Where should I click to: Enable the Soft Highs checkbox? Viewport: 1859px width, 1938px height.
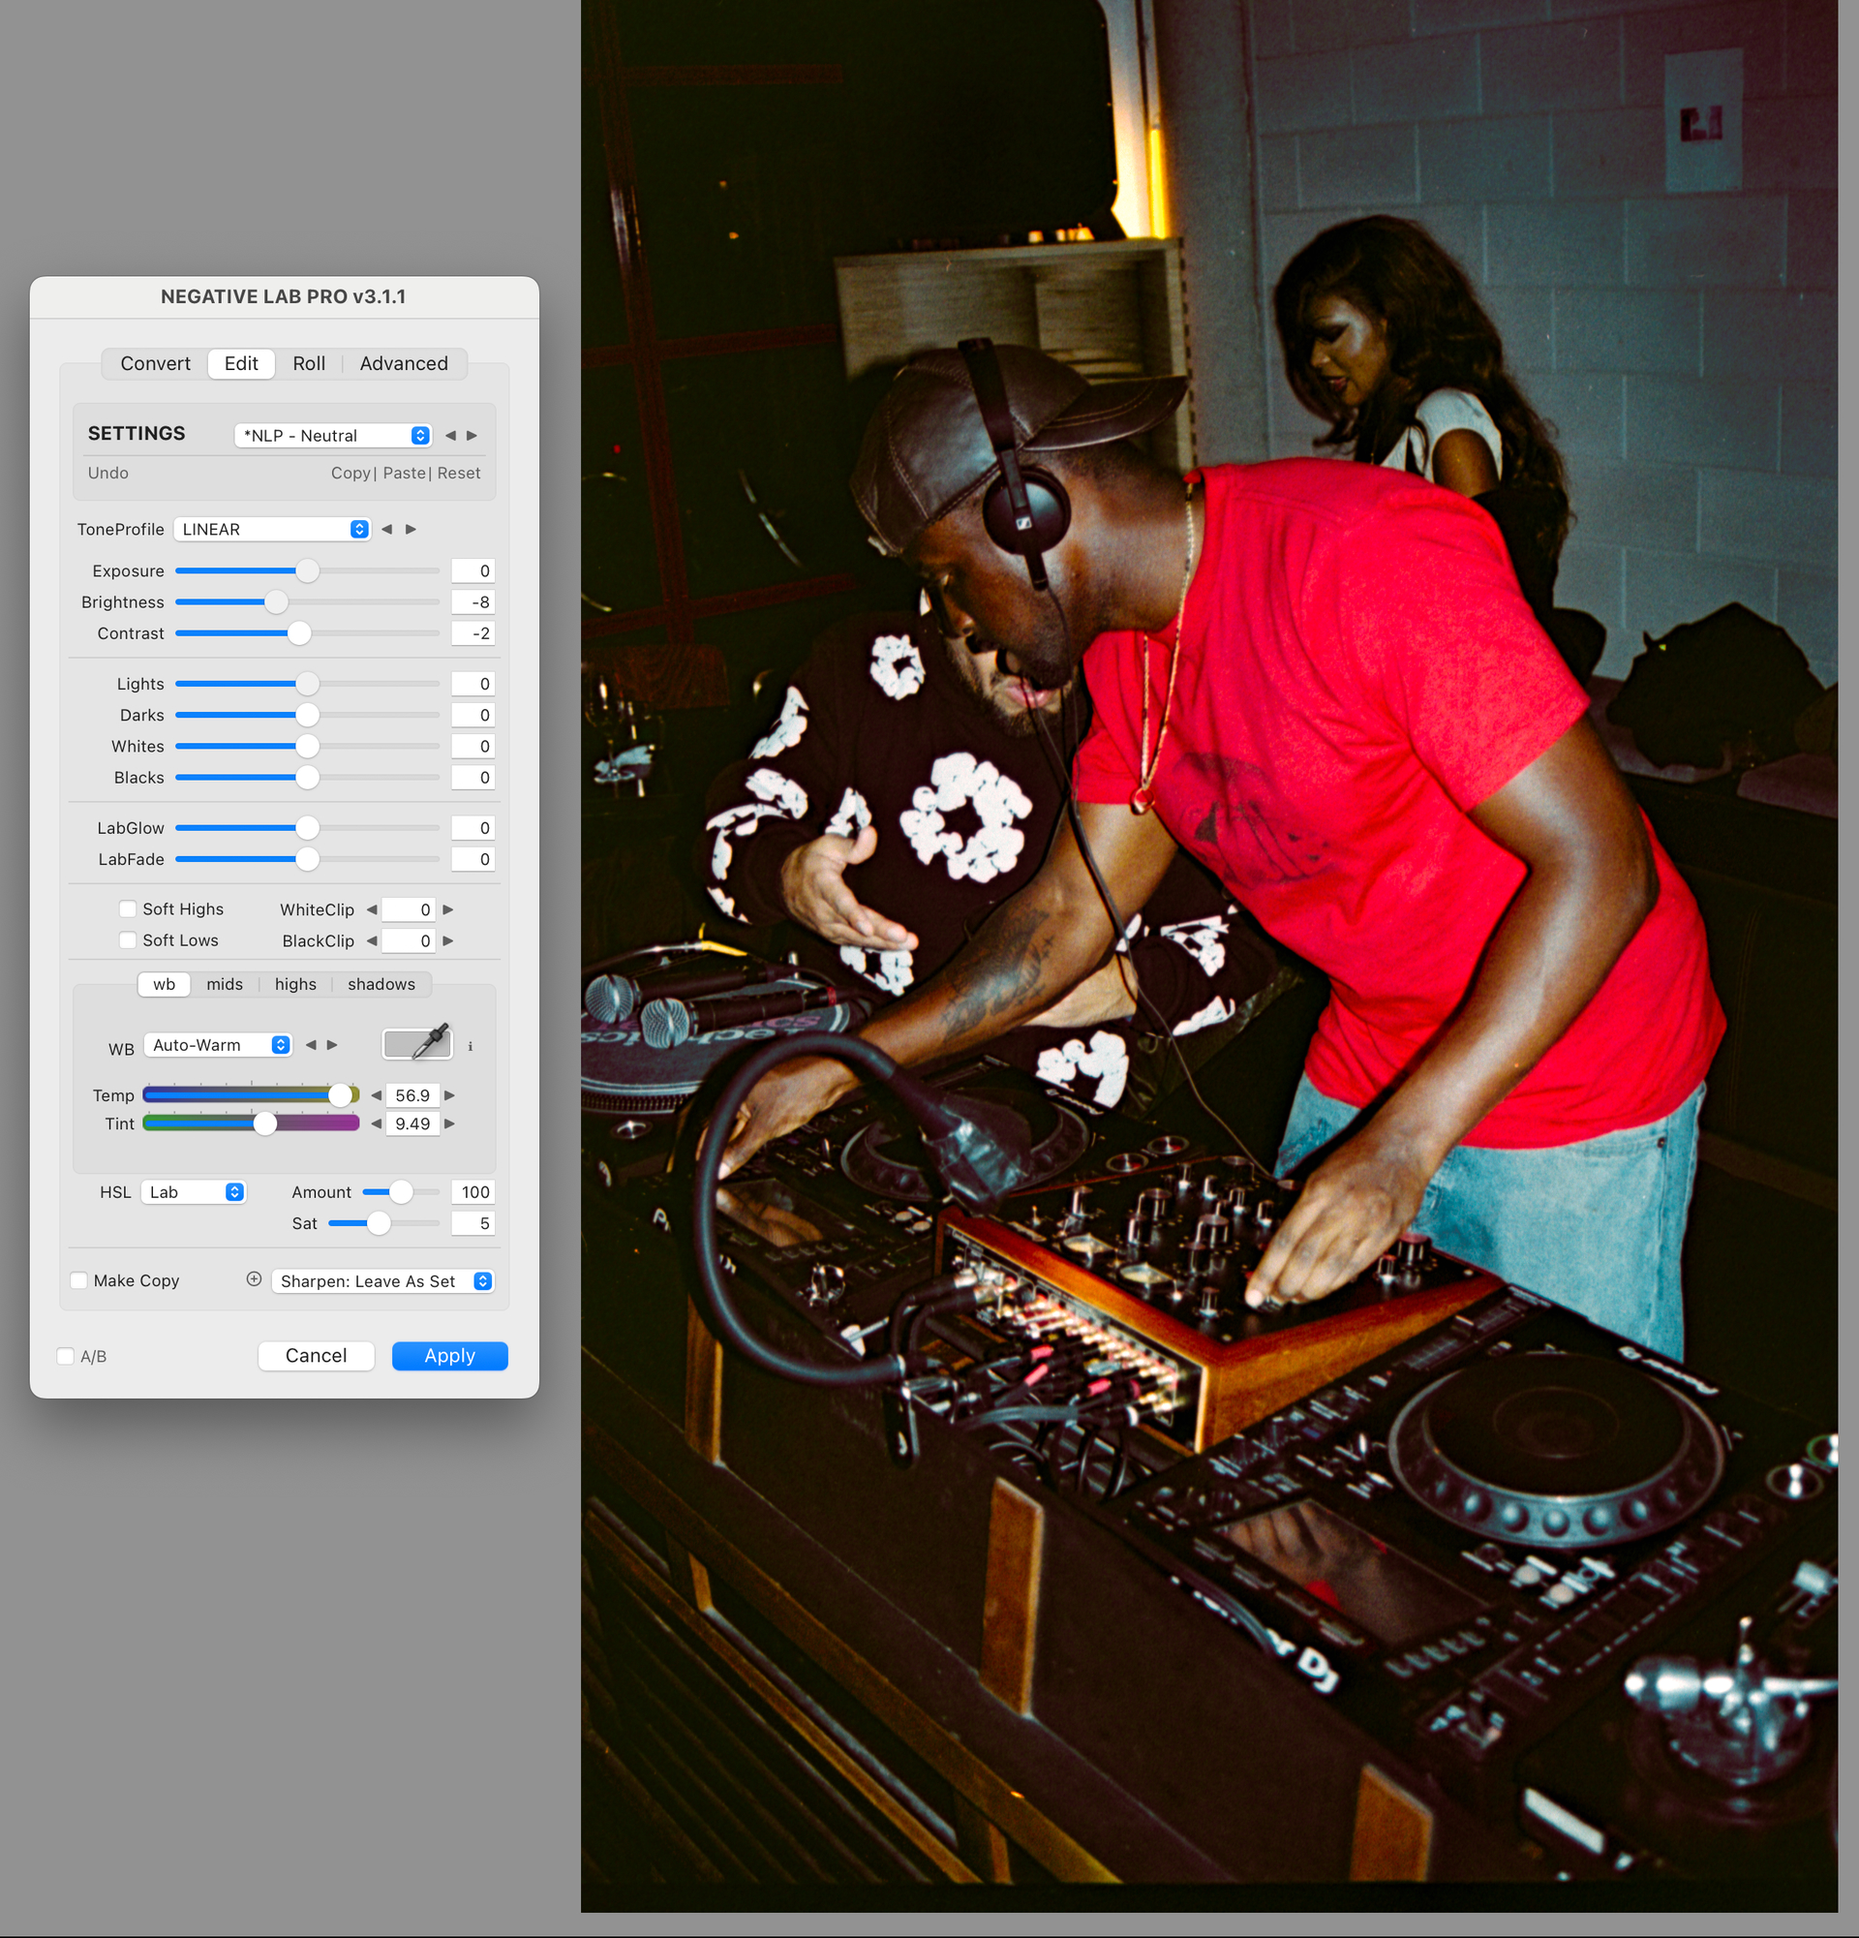[128, 908]
